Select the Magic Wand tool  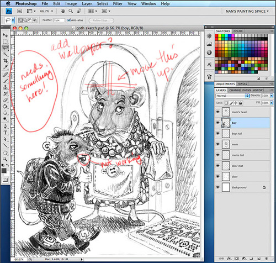pos(6,54)
